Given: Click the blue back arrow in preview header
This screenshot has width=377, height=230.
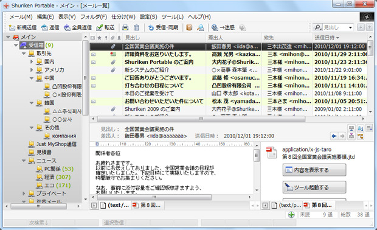Looking at the screenshot, I should coord(334,136).
